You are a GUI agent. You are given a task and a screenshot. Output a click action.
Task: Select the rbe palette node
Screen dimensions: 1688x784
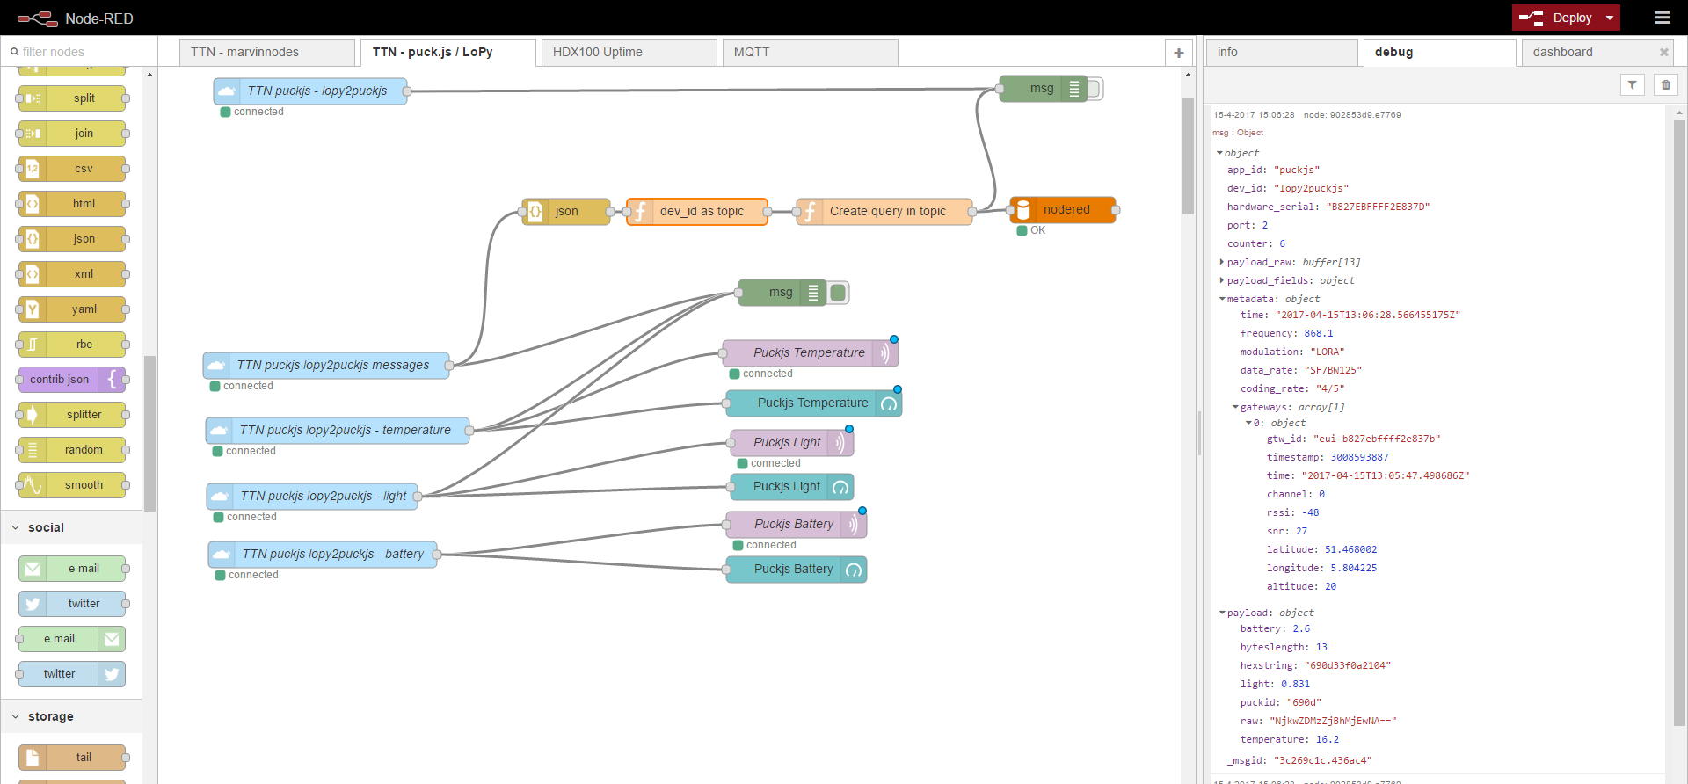[72, 345]
